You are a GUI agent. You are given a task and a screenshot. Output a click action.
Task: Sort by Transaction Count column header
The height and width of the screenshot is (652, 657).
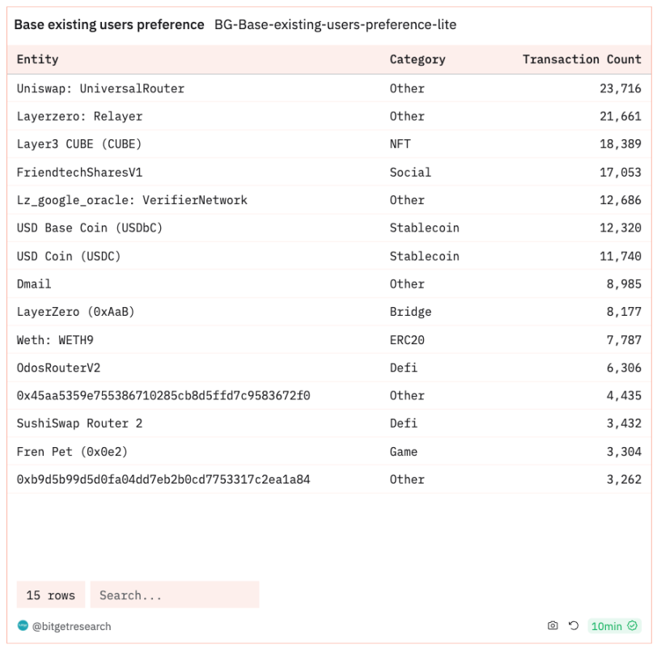581,59
